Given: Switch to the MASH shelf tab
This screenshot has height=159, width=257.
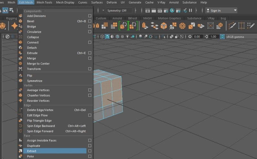Looking at the screenshot, I should pos(147,18).
